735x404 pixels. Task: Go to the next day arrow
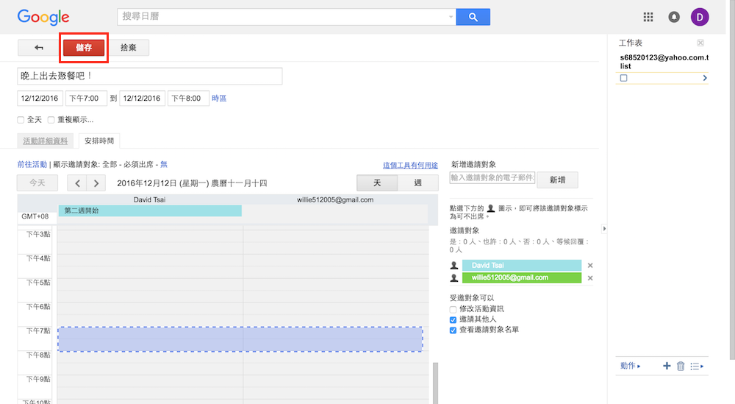click(96, 183)
